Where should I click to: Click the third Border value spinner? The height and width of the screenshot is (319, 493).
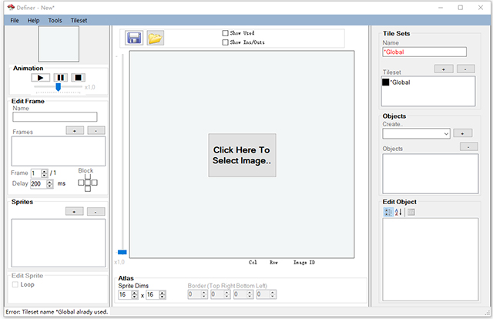click(x=250, y=294)
